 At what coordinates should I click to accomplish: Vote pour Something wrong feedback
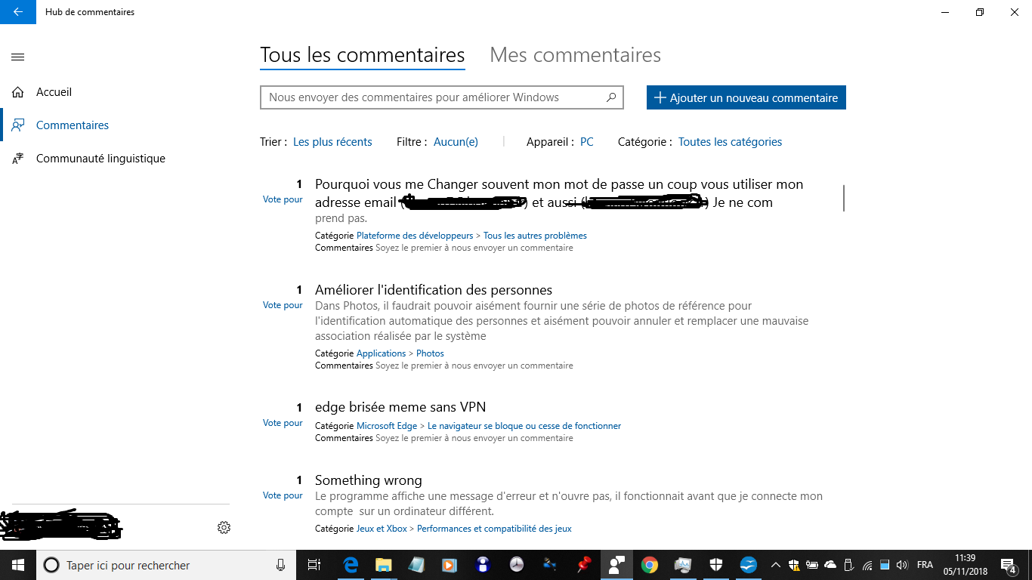coord(283,495)
